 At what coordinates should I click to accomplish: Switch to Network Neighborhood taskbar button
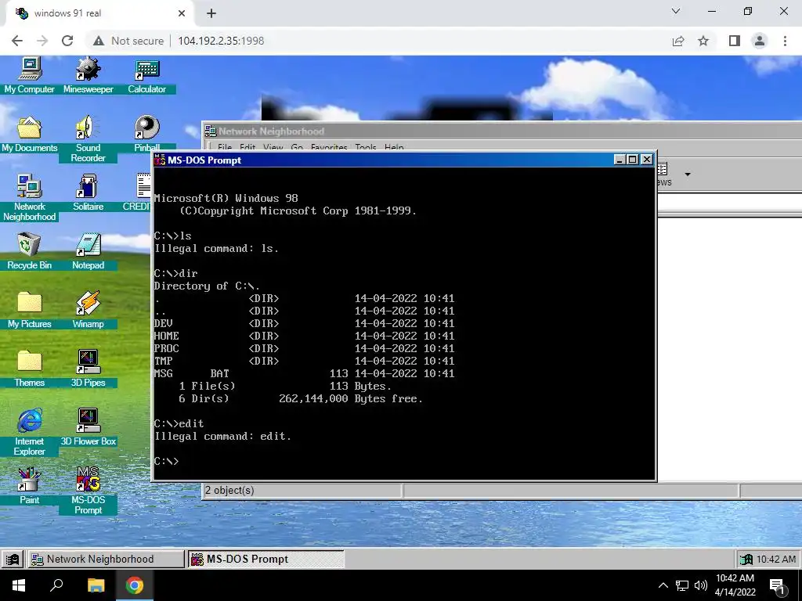click(106, 559)
